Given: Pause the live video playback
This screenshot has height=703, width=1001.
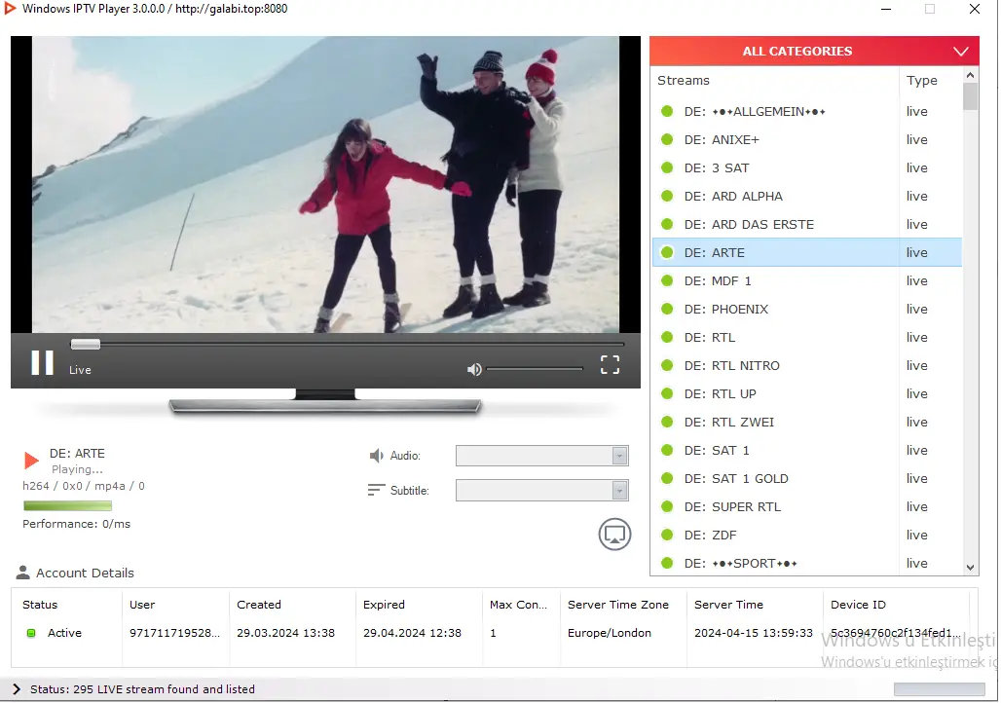Looking at the screenshot, I should pos(42,362).
